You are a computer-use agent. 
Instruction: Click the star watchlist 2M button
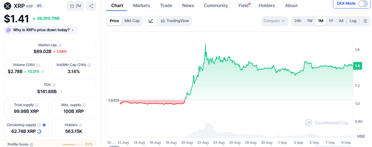75,6
